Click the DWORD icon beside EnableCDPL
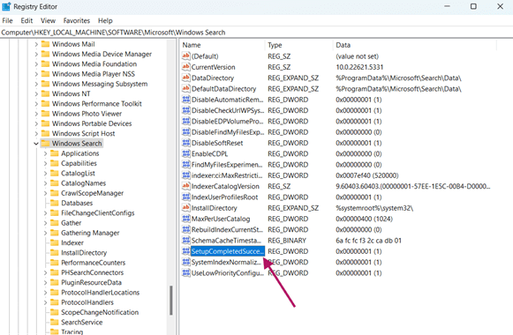513x335 pixels. click(x=185, y=153)
